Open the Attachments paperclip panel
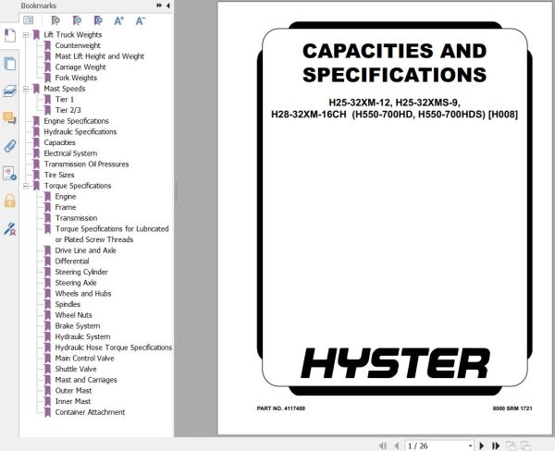The width and height of the screenshot is (555, 451). (x=9, y=145)
